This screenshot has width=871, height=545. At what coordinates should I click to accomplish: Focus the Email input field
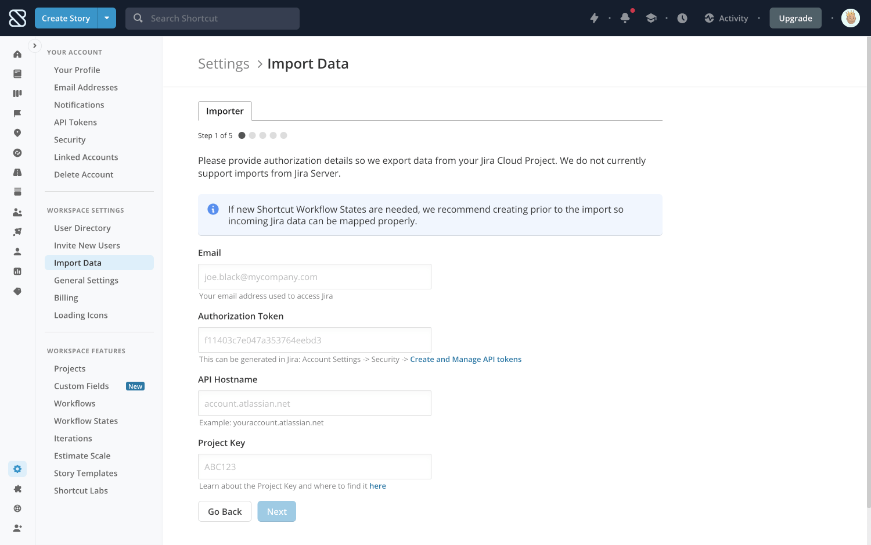pyautogui.click(x=315, y=277)
